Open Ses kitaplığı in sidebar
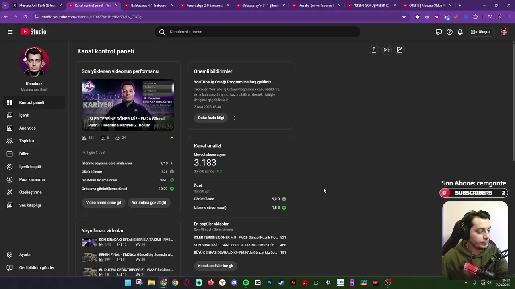 click(x=34, y=205)
